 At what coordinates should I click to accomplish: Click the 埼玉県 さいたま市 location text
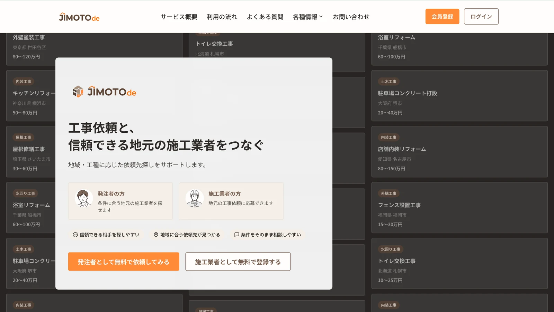coord(32,159)
